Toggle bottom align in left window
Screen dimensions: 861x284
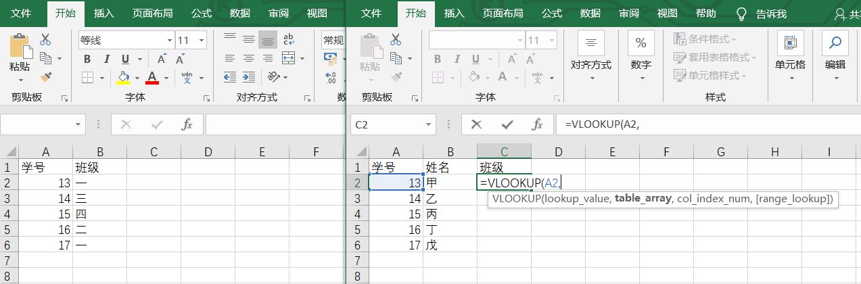pos(268,39)
